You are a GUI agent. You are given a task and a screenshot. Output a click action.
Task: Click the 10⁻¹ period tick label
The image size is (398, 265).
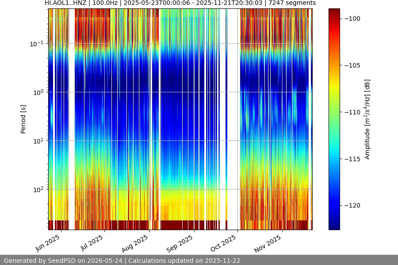pos(36,44)
